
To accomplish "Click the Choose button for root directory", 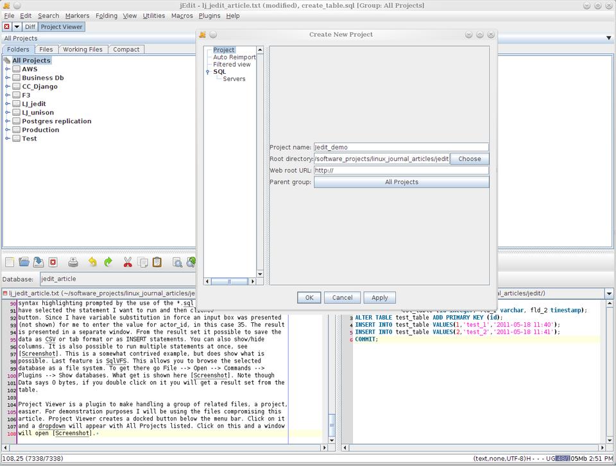I will click(x=469, y=159).
